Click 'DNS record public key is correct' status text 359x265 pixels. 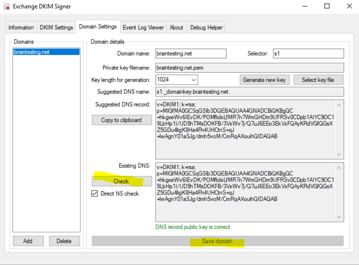click(x=193, y=227)
